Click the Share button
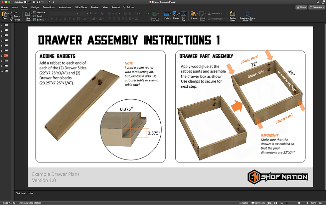326x205 pixels. [x=301, y=7]
